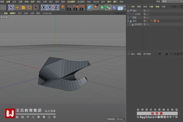Toggle the Z axis lock
This screenshot has height=122, width=183.
click(56, 8)
